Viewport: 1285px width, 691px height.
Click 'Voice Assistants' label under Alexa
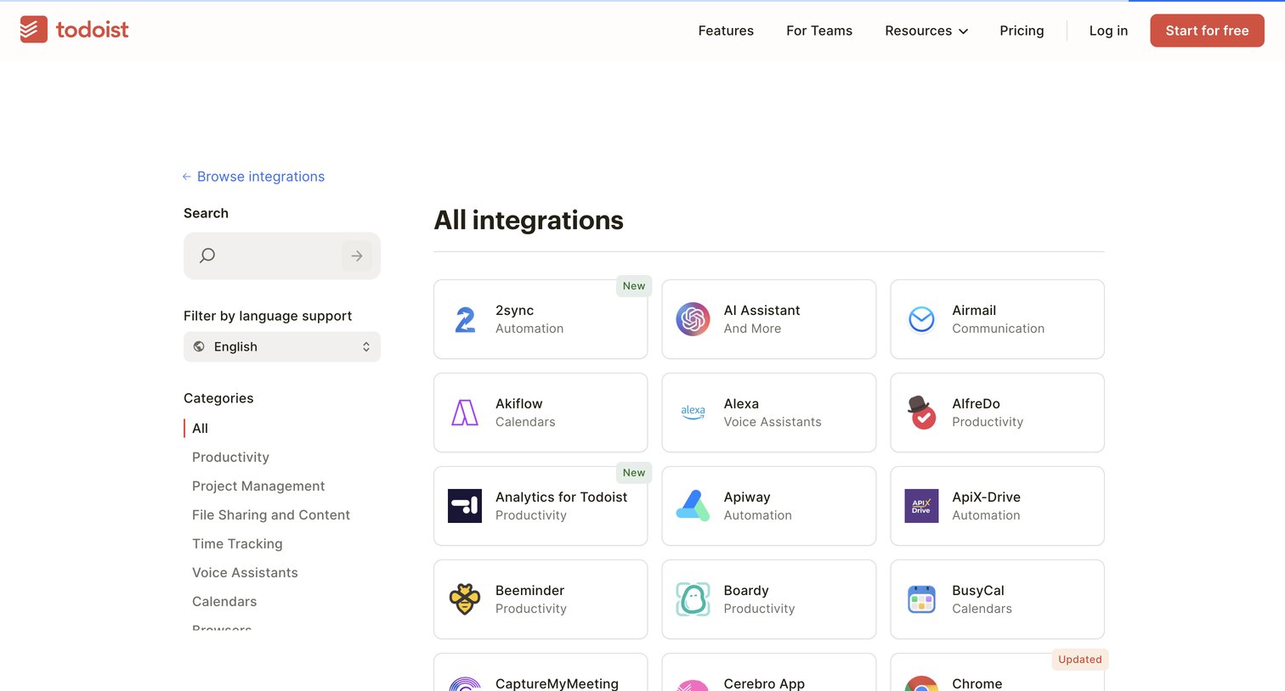[x=773, y=422]
